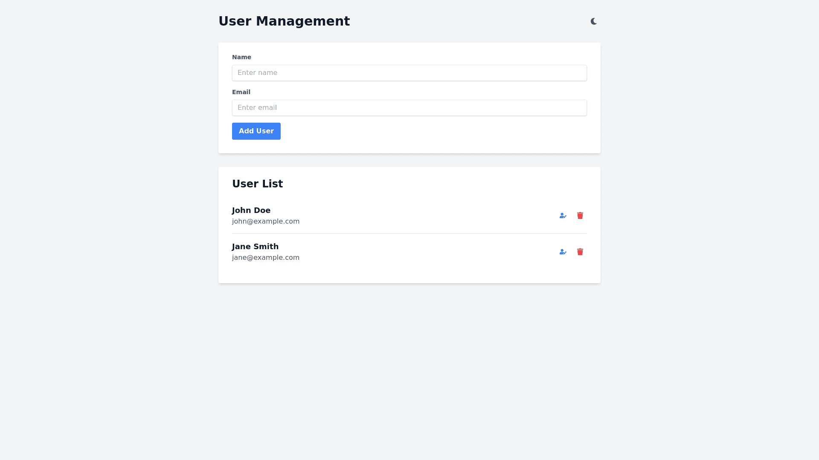Image resolution: width=819 pixels, height=460 pixels.
Task: Click the john@example.com email text
Action: point(265,221)
